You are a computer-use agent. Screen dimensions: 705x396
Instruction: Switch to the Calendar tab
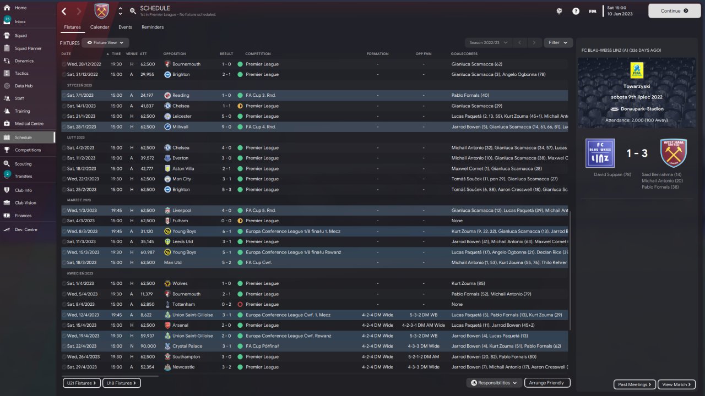(100, 27)
